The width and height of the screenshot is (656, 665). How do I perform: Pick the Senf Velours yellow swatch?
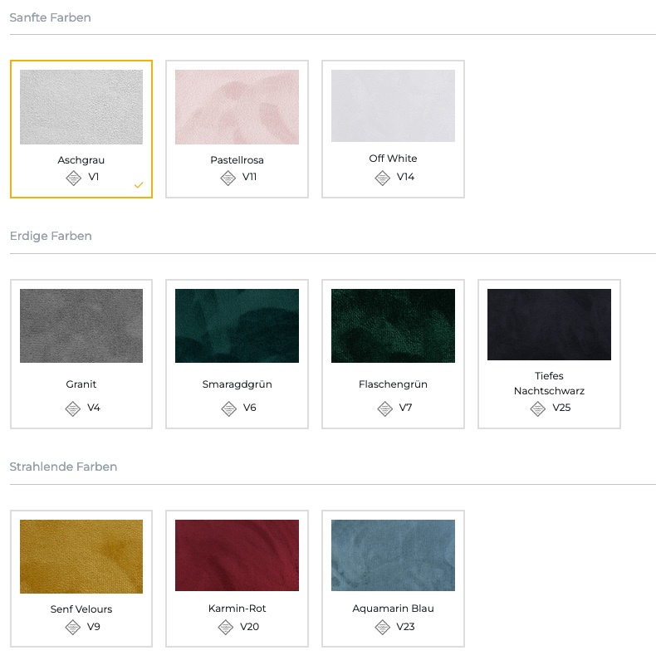click(x=81, y=556)
